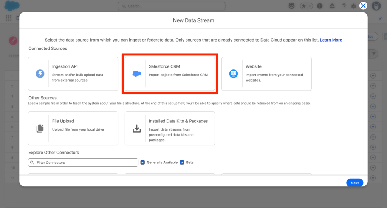Open the Learn More link
This screenshot has height=208, width=387.
[x=331, y=40]
